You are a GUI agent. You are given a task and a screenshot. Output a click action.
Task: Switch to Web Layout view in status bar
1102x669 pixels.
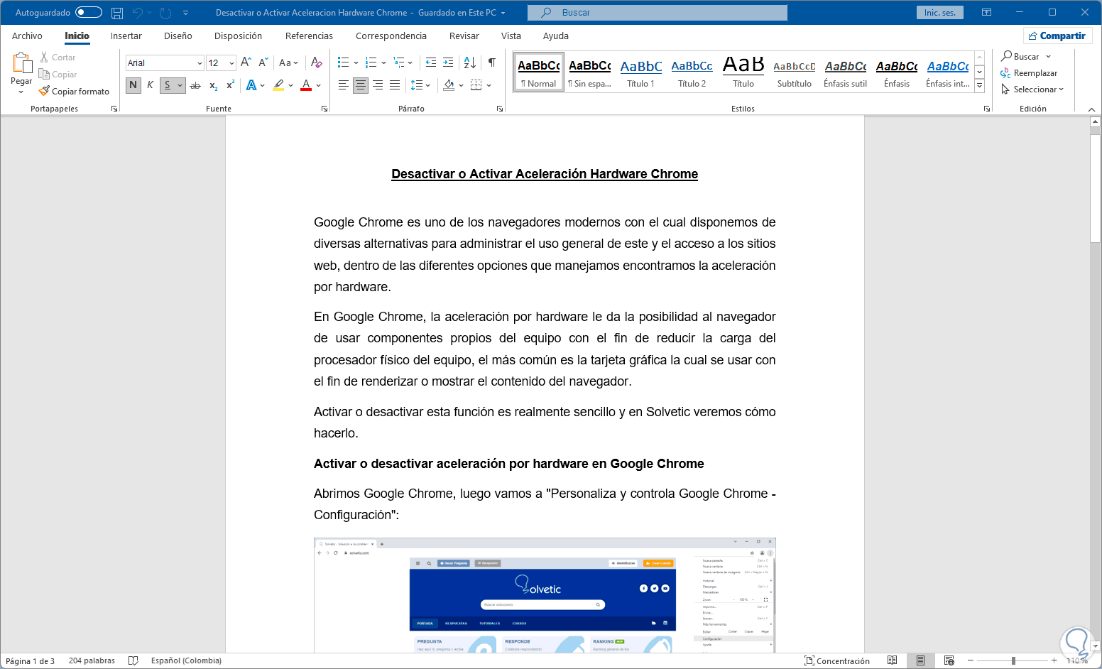(949, 660)
